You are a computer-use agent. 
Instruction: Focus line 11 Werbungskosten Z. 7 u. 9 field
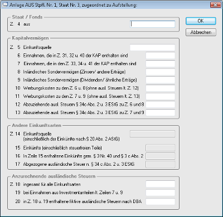click(161, 96)
